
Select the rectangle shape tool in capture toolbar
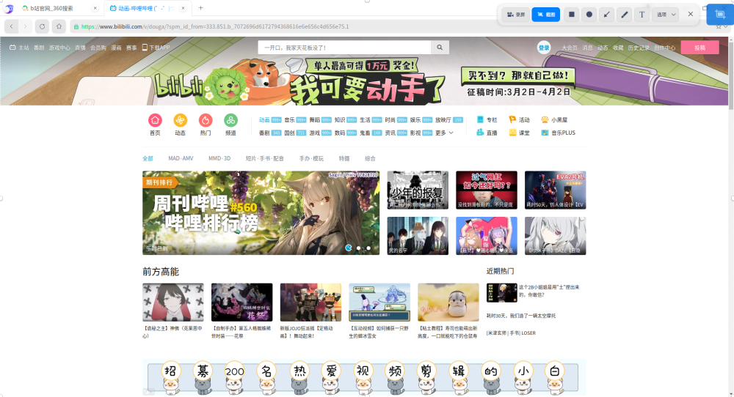coord(572,14)
